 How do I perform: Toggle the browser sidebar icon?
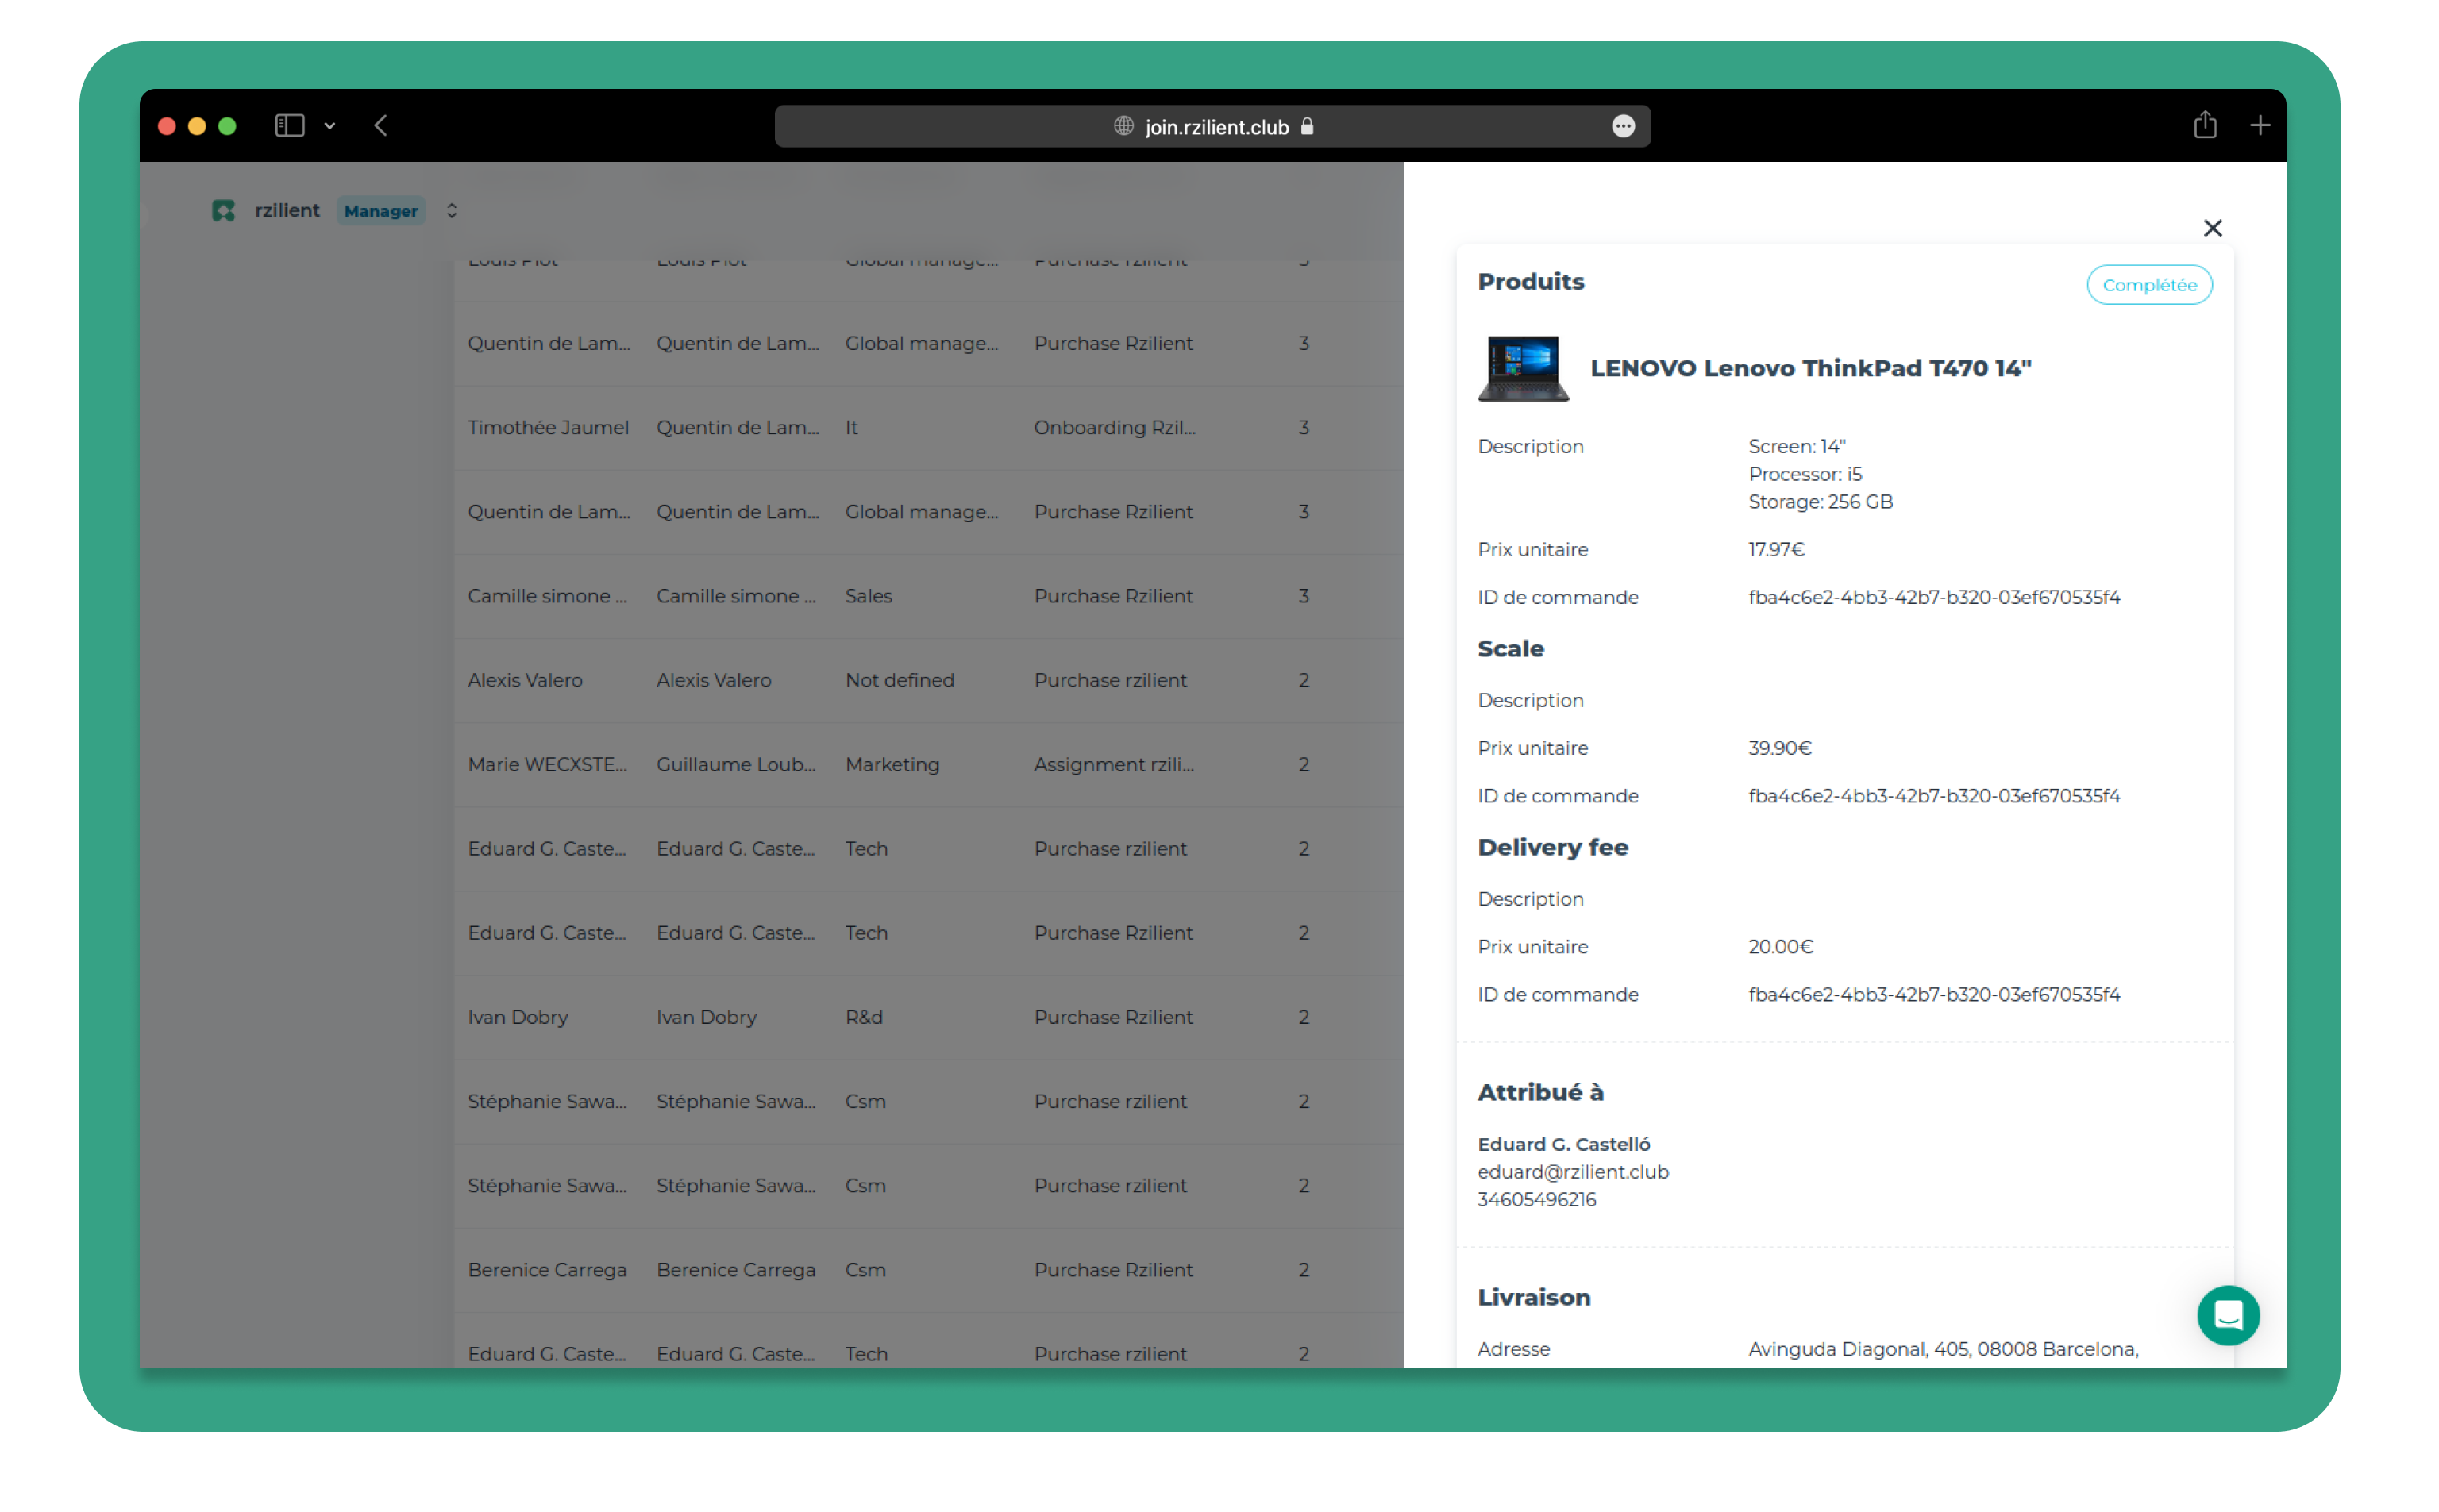pos(290,126)
